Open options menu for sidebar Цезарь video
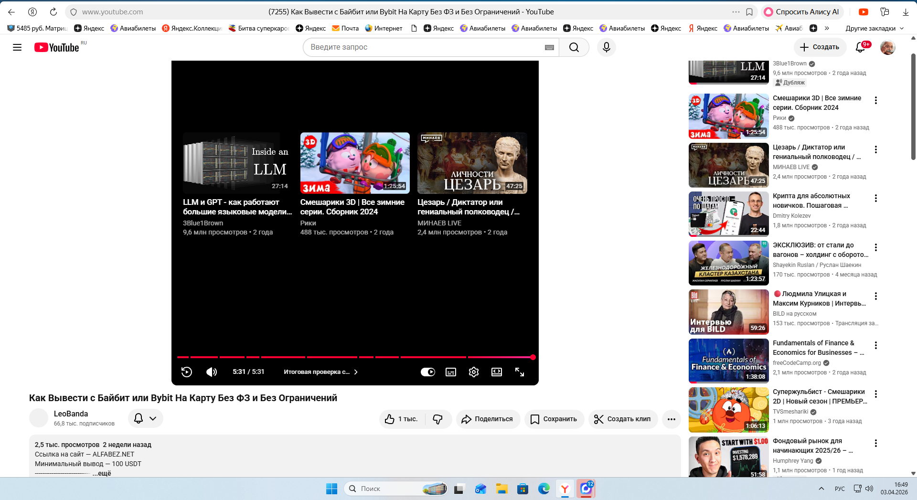 pyautogui.click(x=876, y=149)
